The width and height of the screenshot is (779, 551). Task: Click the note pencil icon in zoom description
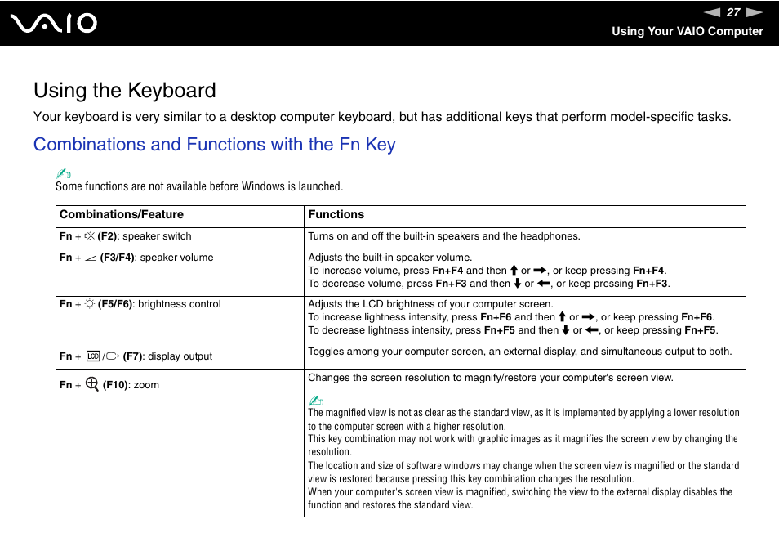(x=316, y=401)
